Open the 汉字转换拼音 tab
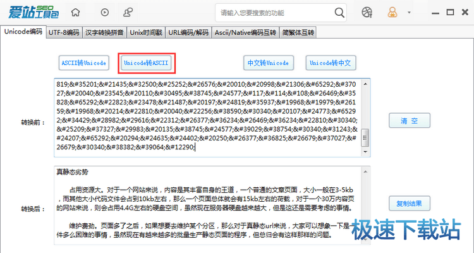This screenshot has height=253, width=474. [104, 33]
